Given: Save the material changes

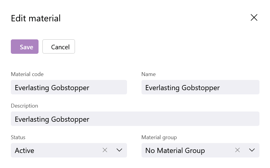Looking at the screenshot, I should point(25,47).
